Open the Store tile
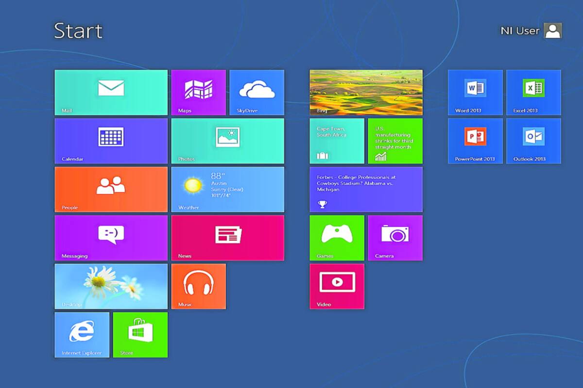This screenshot has height=388, width=583. pos(140,335)
